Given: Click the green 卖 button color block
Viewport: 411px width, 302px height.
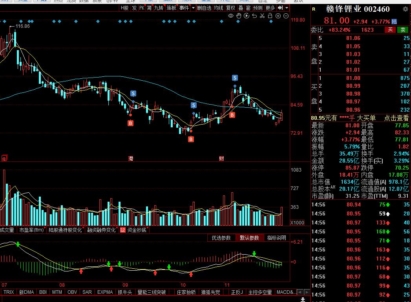Looking at the screenshot, I should click(x=403, y=30).
